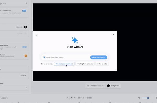
Task: Click the 01:00.0 duration value in panel
Action: (x=23, y=76)
